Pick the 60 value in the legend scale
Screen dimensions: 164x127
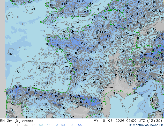pyautogui.click(x=41, y=125)
